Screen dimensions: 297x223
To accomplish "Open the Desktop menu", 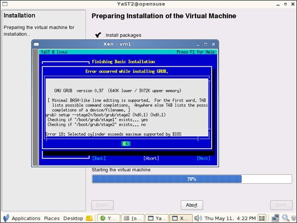I will pyautogui.click(x=73, y=218).
